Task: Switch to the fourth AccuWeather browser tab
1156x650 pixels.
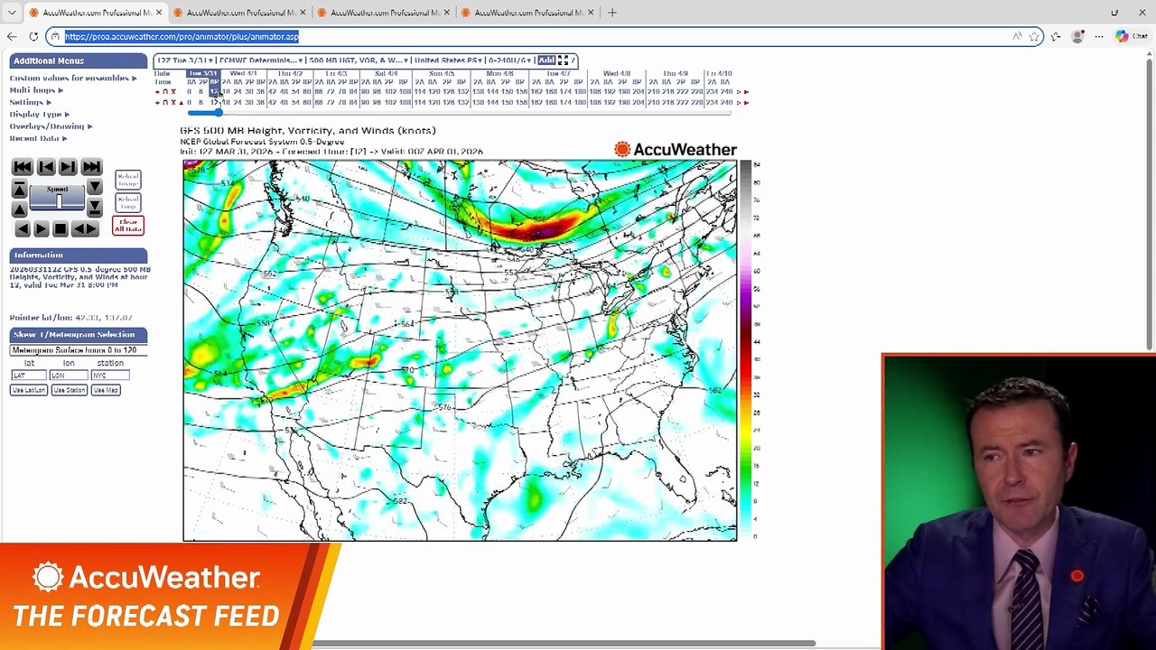Action: (529, 13)
